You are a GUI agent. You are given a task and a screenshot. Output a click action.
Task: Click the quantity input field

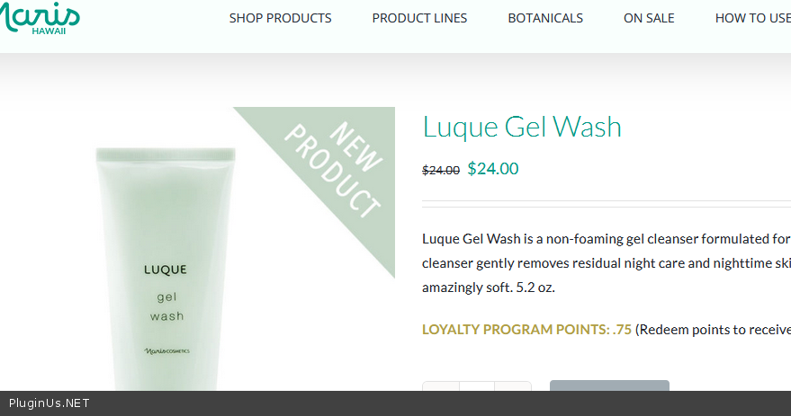click(x=477, y=386)
